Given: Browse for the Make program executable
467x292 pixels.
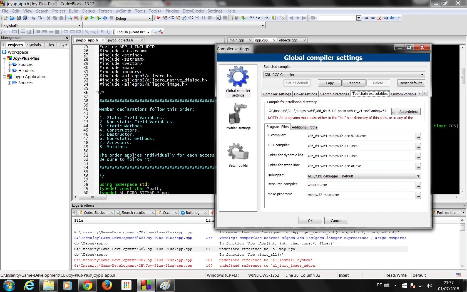Looking at the screenshot, I should pyautogui.click(x=418, y=196).
